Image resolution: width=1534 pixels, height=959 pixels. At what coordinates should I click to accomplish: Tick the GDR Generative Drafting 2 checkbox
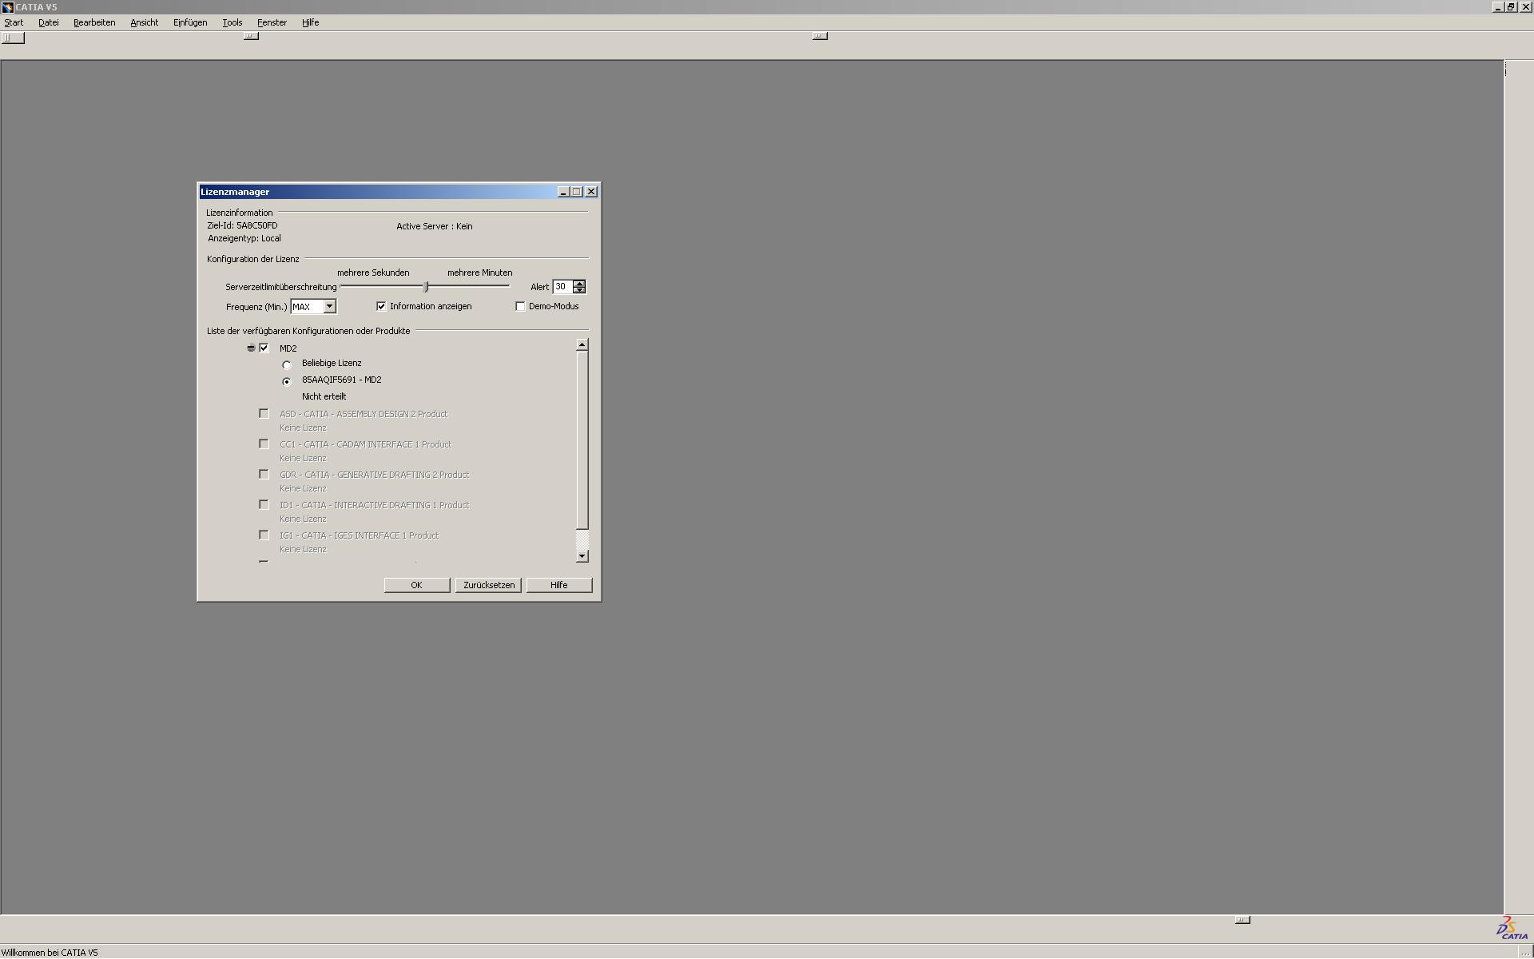coord(264,474)
